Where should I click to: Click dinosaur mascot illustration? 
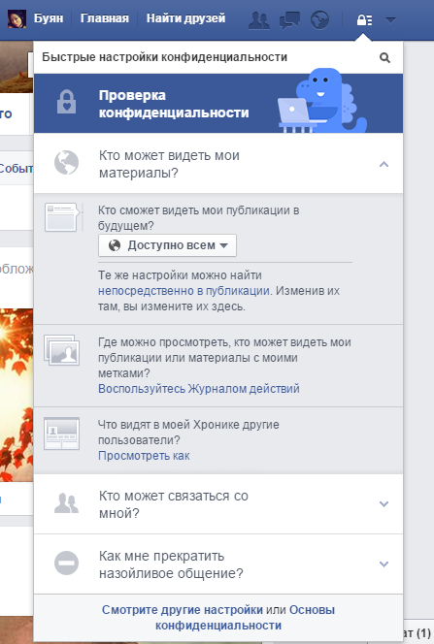coord(322,101)
